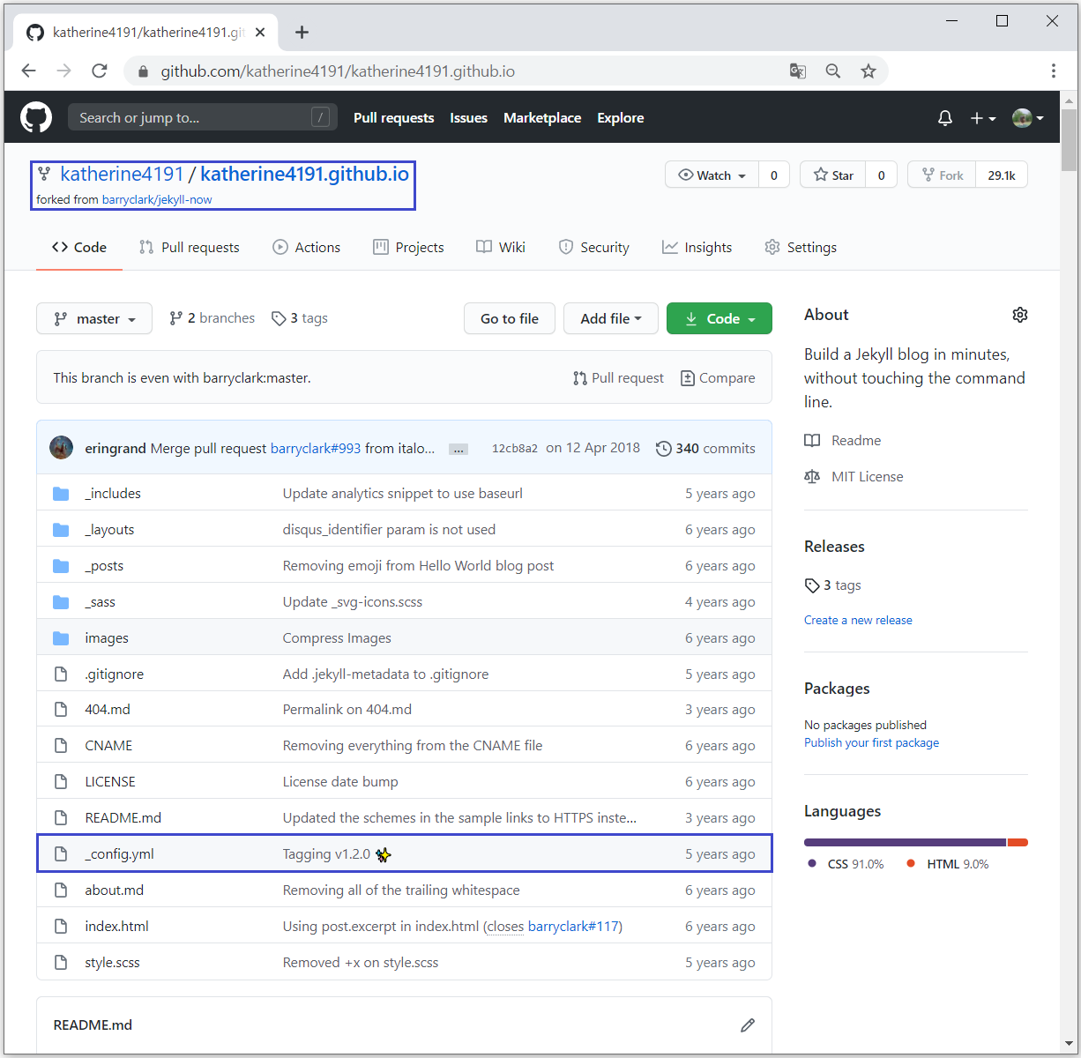Open the plus create-new dropdown
This screenshot has width=1081, height=1058.
pyautogui.click(x=982, y=118)
